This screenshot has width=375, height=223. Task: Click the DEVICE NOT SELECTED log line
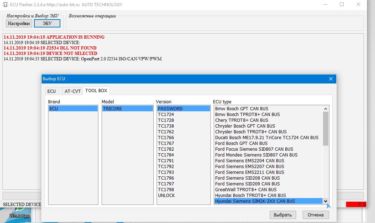[x=50, y=53]
